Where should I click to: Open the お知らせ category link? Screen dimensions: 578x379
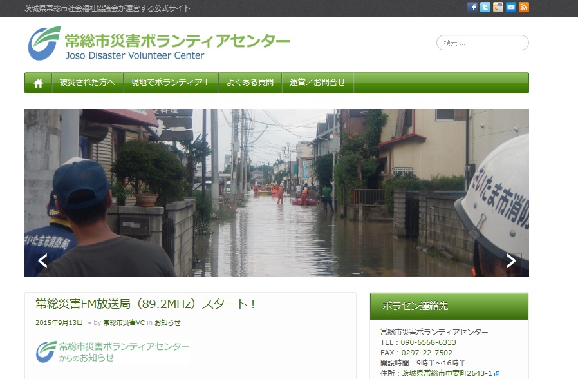(167, 322)
